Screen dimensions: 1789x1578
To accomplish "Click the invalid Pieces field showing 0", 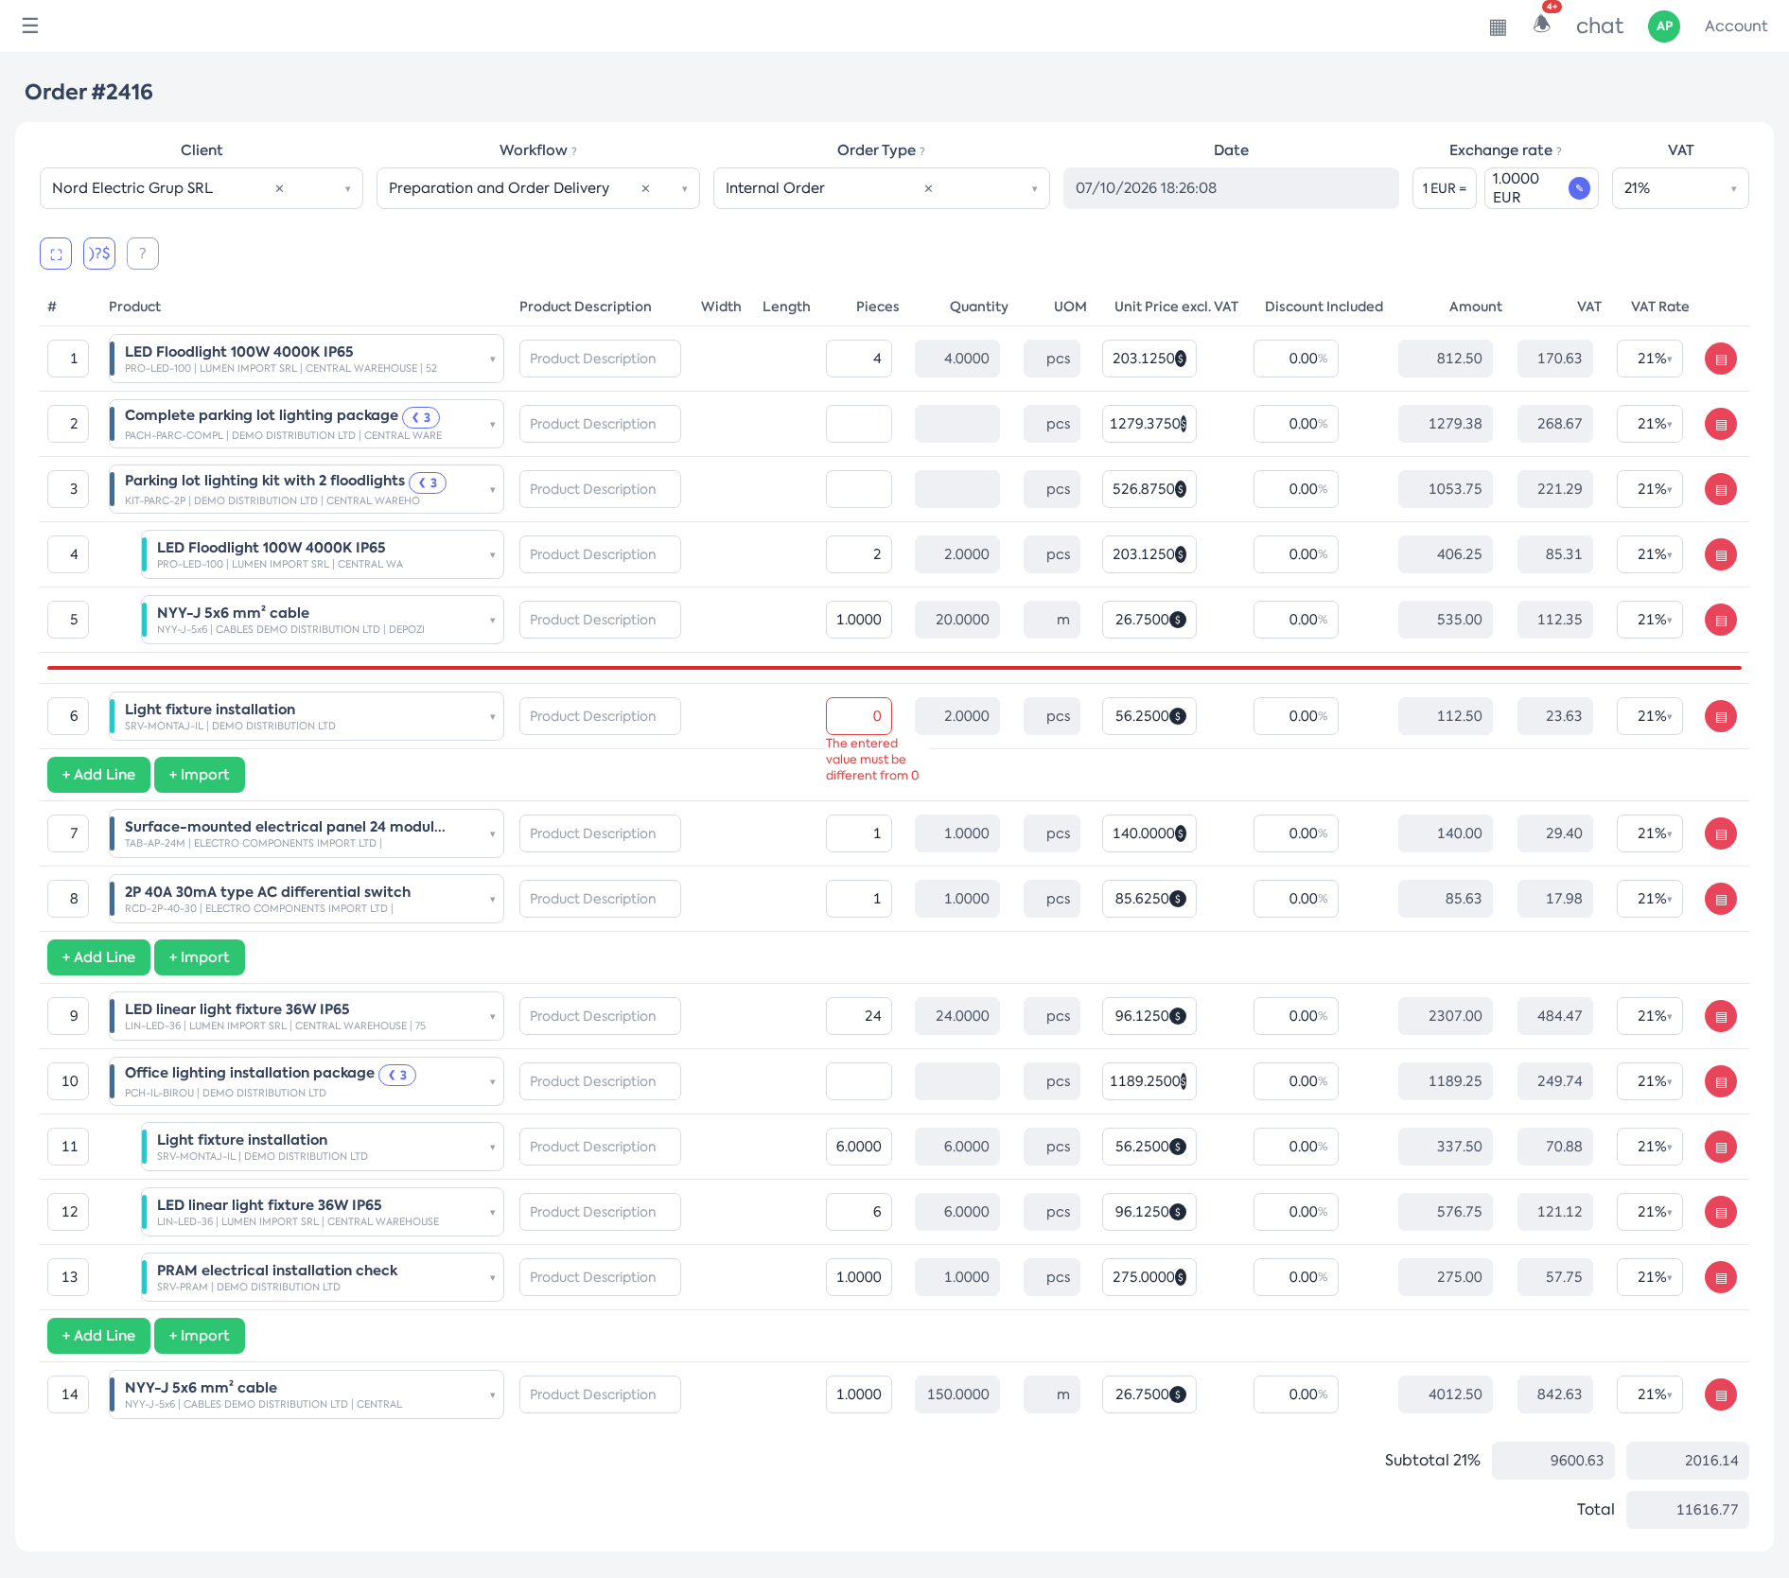I will [859, 716].
